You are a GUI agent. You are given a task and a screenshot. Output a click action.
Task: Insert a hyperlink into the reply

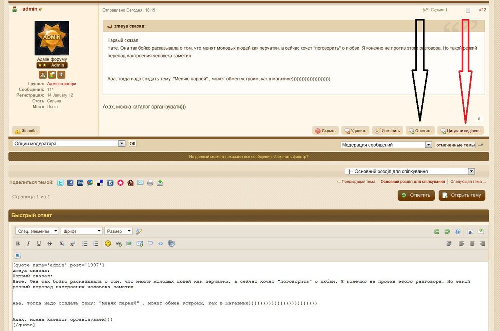coord(118,244)
